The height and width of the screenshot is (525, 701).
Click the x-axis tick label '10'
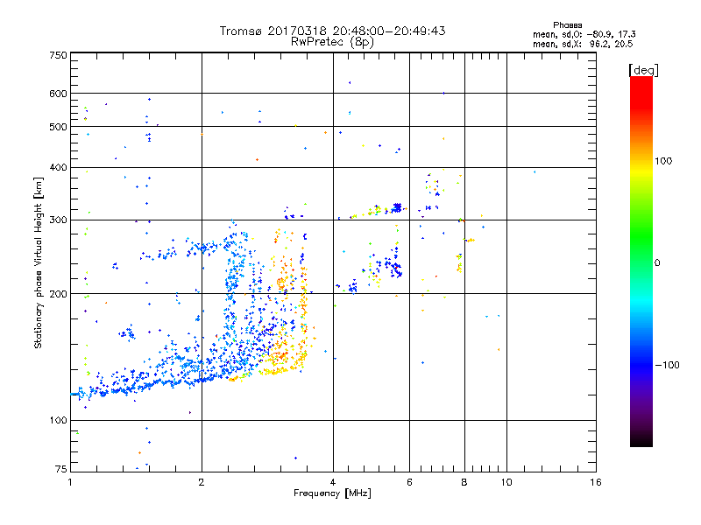[x=506, y=482]
